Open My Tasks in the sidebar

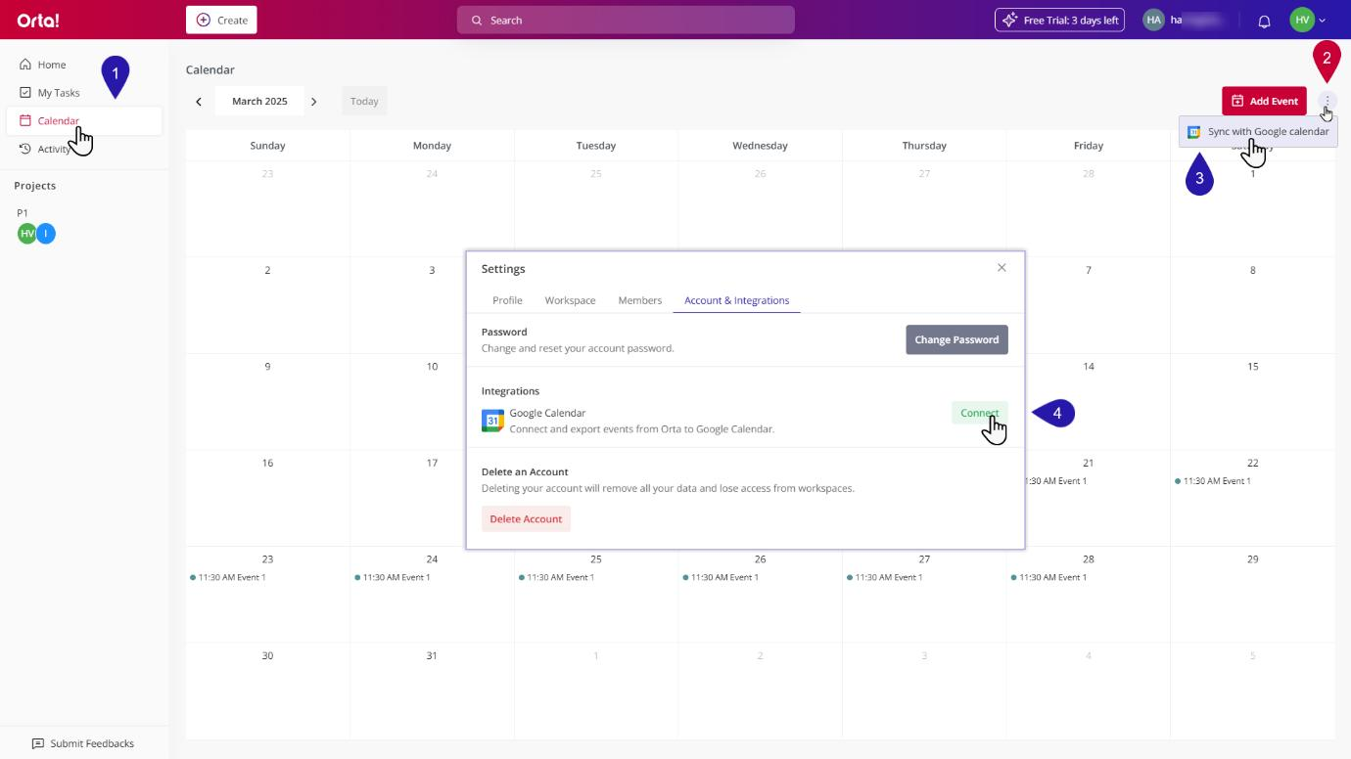click(x=58, y=93)
